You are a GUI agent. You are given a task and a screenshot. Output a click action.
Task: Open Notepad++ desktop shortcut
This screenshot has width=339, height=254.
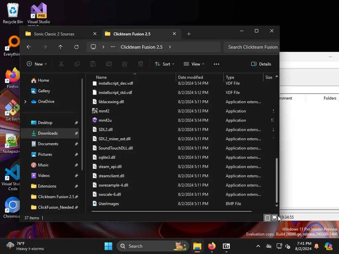(x=11, y=143)
